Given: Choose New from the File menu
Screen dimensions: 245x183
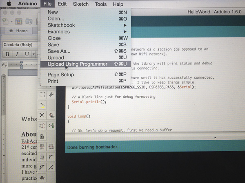Looking at the screenshot, I should [x=85, y=12].
